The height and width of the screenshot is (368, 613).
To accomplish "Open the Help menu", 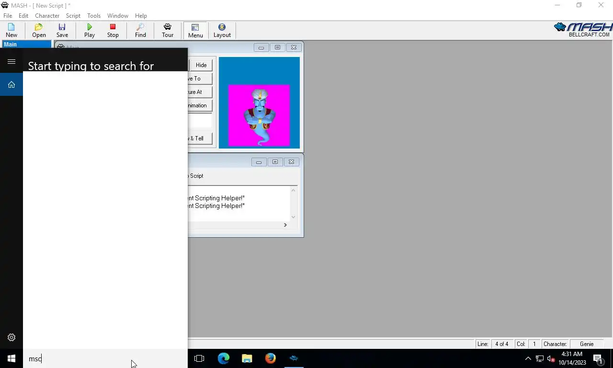I will (x=141, y=16).
